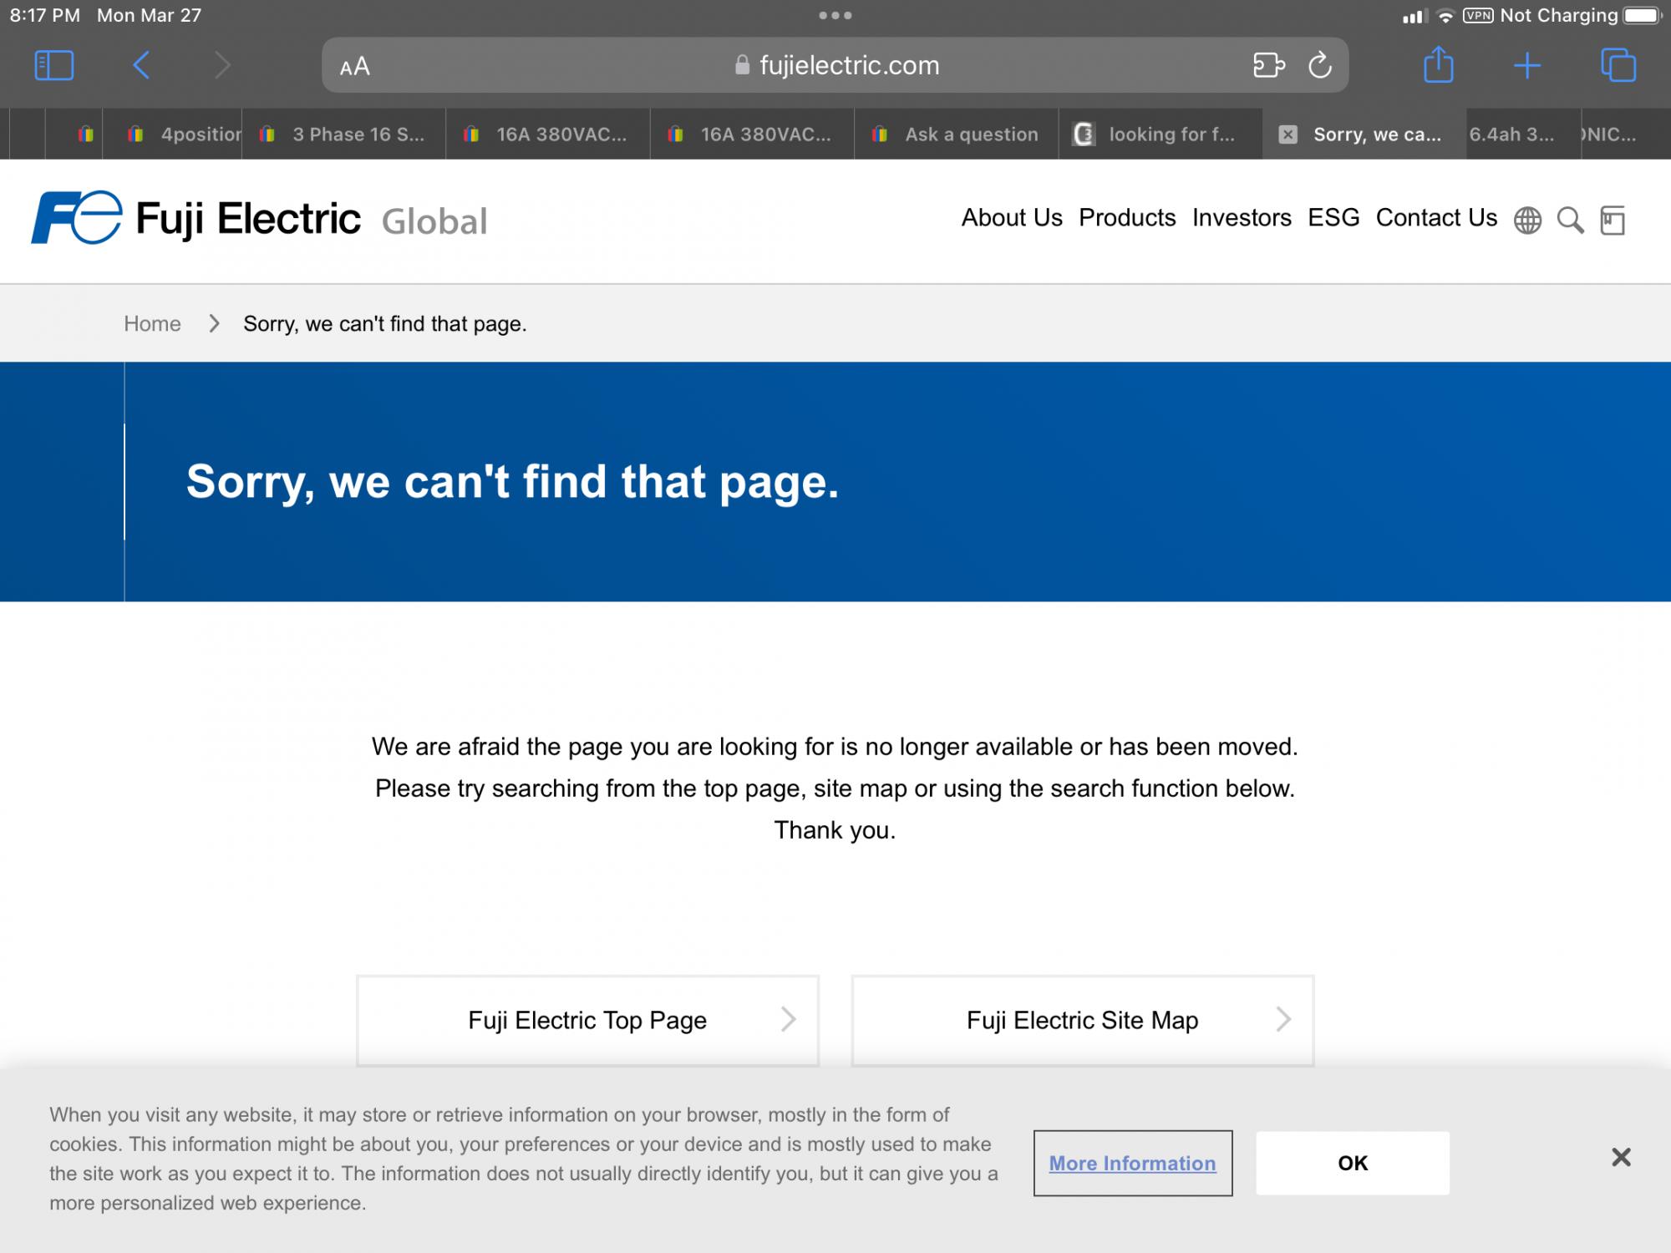Tap the AA reader view button
Viewport: 1671px width, 1253px height.
click(x=355, y=66)
